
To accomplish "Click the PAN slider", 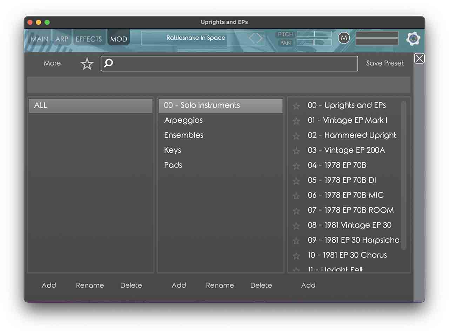I will click(314, 42).
